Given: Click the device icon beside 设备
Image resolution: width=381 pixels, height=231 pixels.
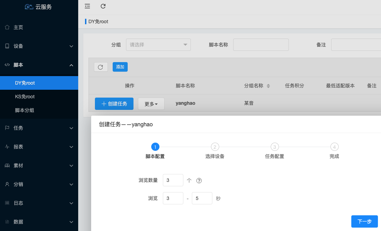Looking at the screenshot, I should pyautogui.click(x=7, y=46).
